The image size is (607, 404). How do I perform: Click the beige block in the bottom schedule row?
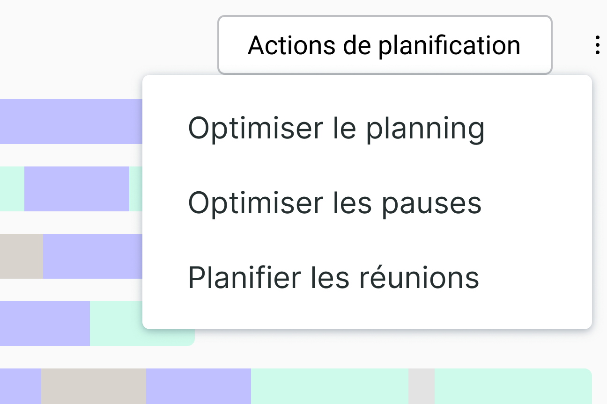point(94,386)
